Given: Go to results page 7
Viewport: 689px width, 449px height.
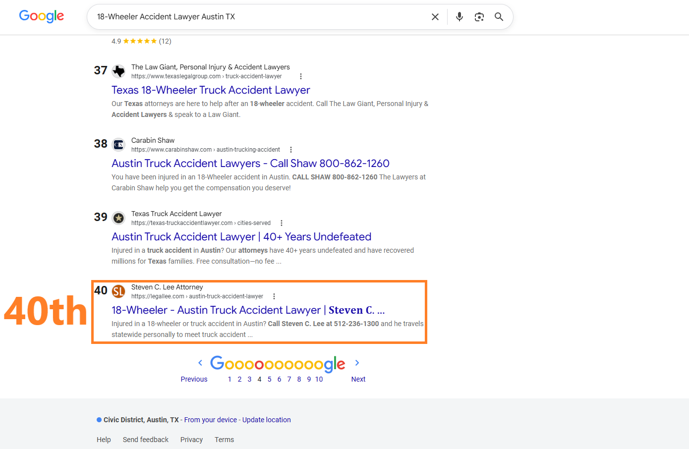Looking at the screenshot, I should (x=289, y=379).
